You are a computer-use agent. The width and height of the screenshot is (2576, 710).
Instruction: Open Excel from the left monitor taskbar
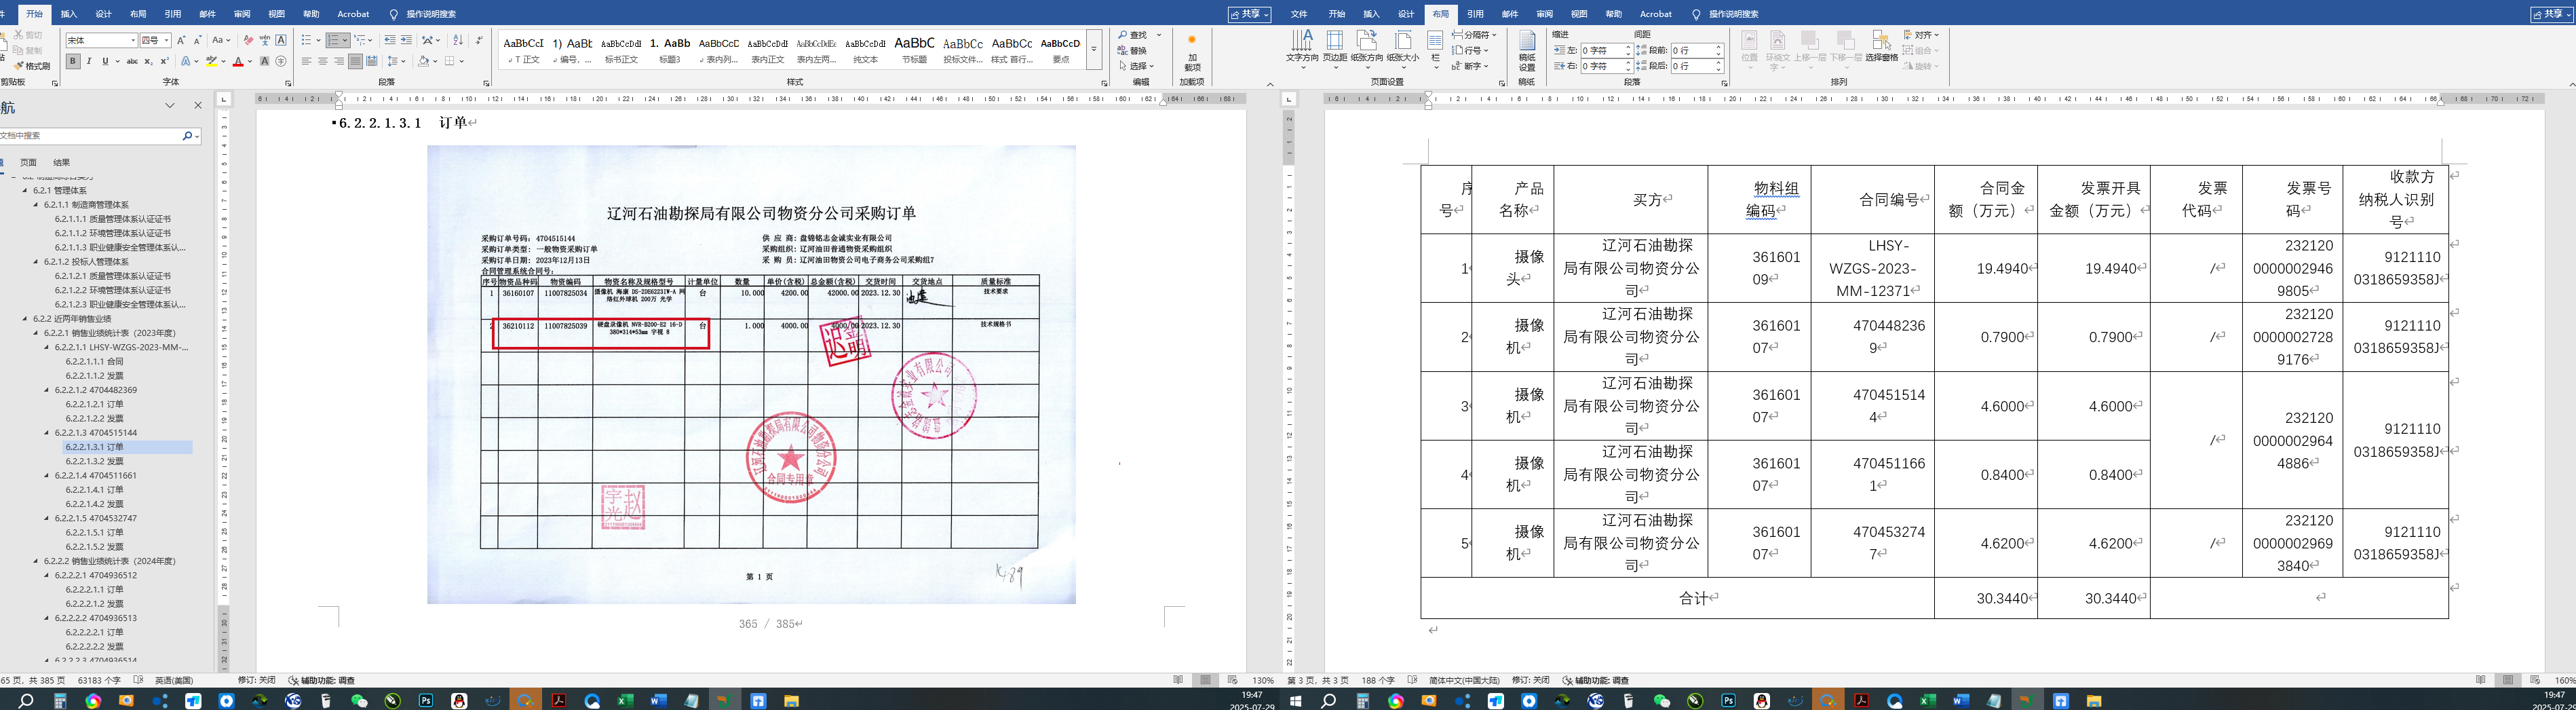625,701
